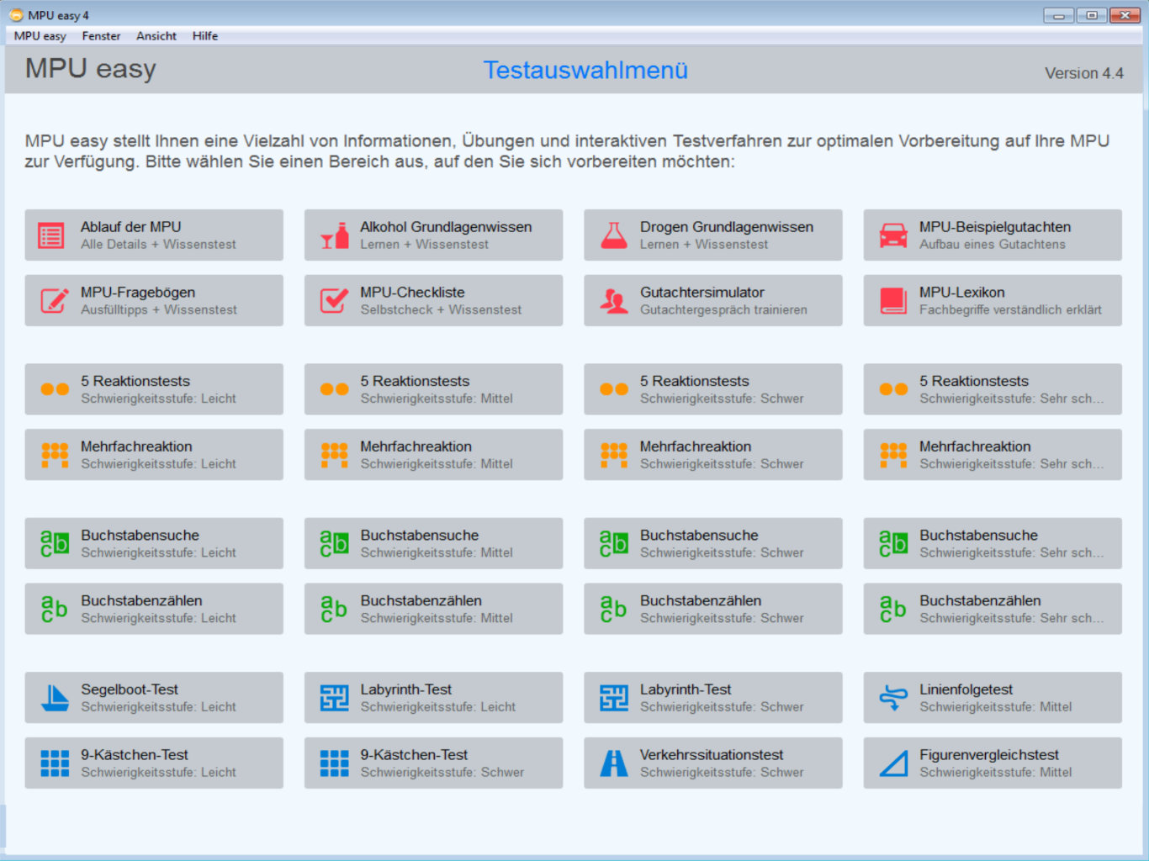Click the orange grid icon for Mehrfachreaktion Sehr schwer
The width and height of the screenshot is (1149, 861).
click(x=893, y=455)
